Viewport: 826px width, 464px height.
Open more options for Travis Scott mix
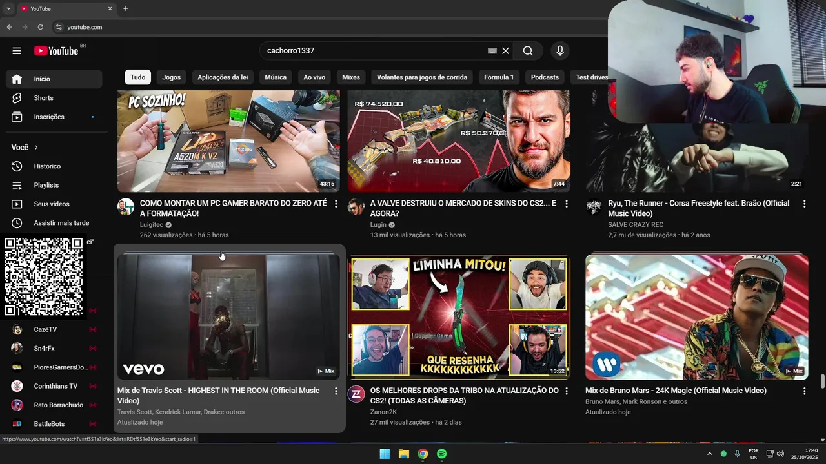click(x=336, y=391)
